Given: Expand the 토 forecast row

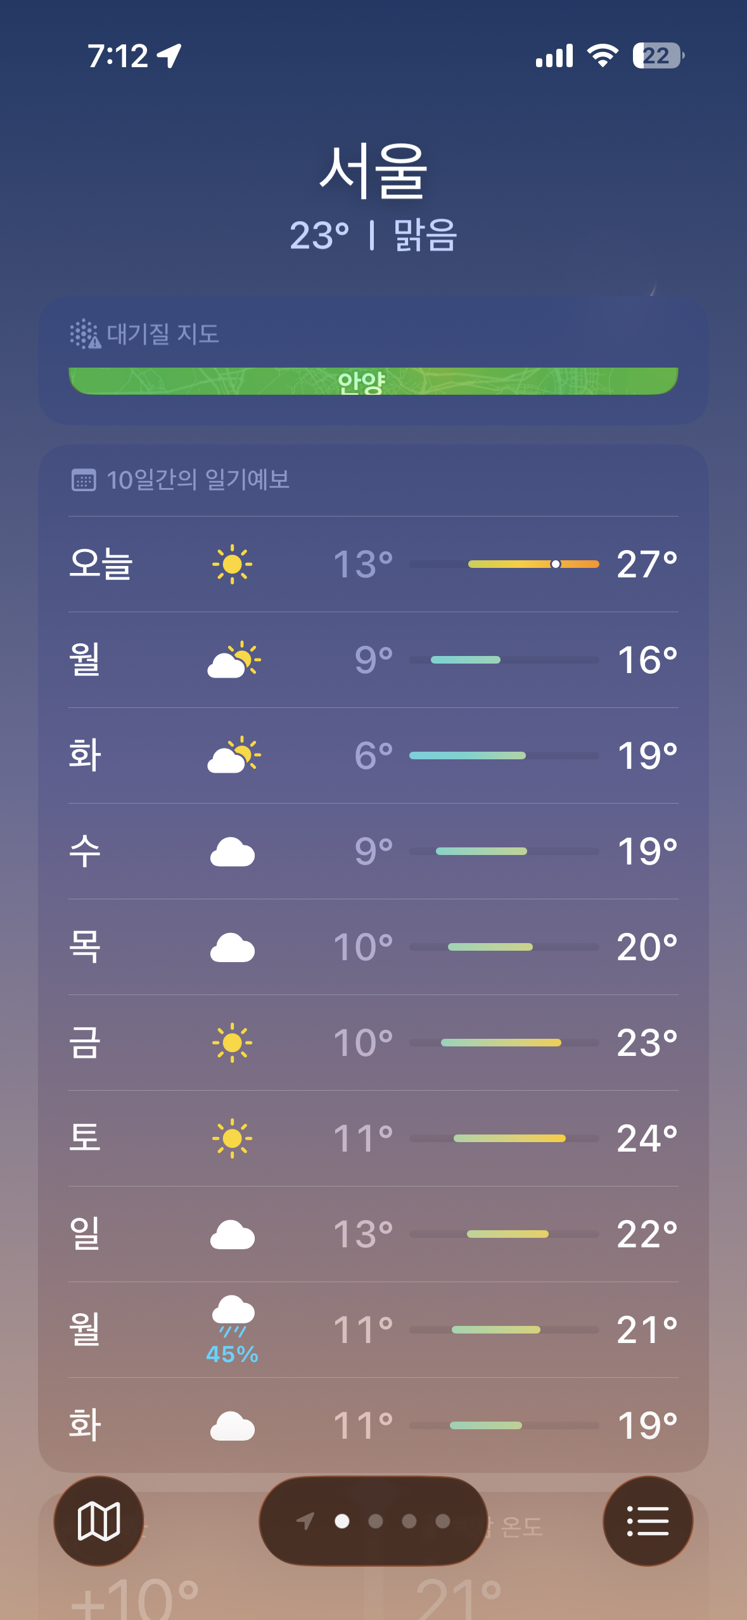Looking at the screenshot, I should point(85,1138).
